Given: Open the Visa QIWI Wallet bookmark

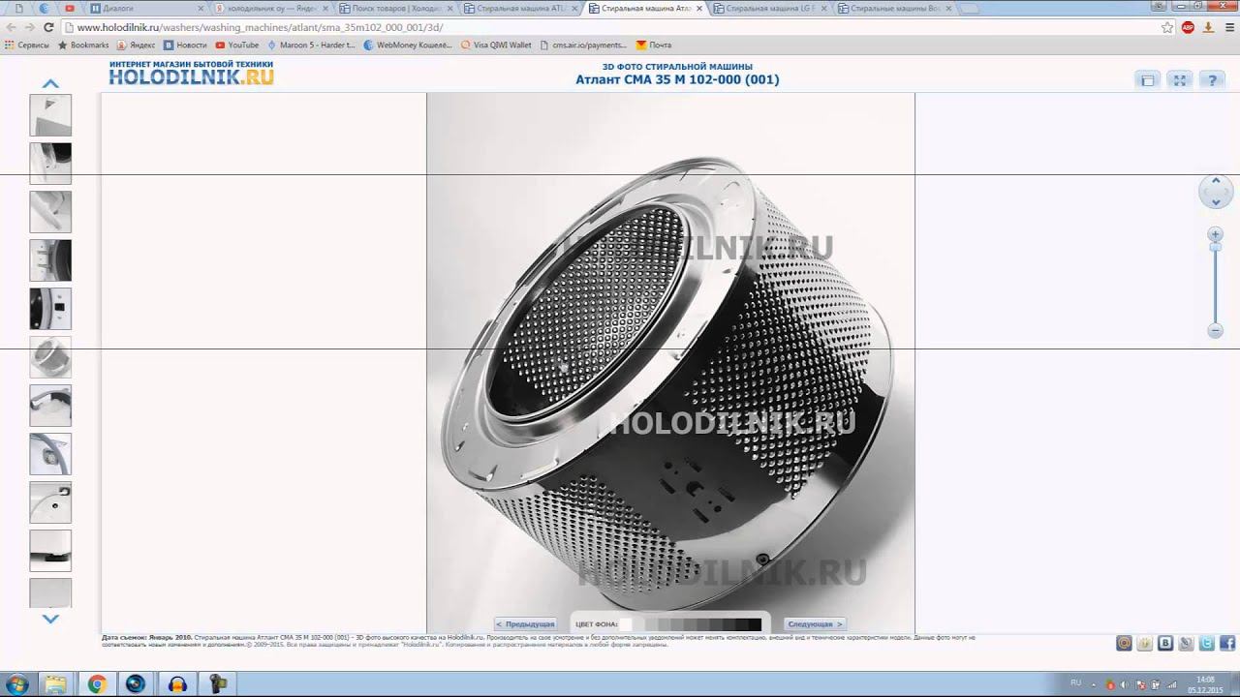Looking at the screenshot, I should tap(496, 45).
